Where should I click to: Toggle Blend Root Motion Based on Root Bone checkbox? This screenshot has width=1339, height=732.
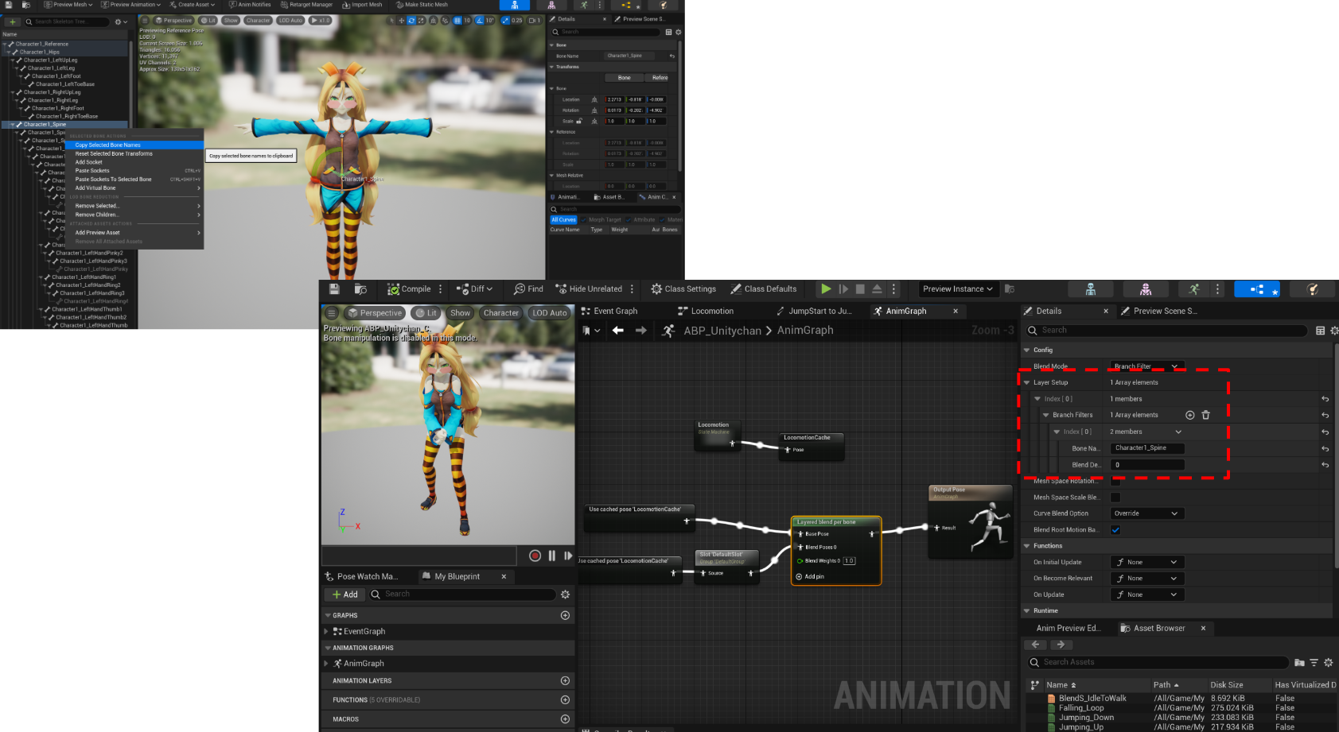pyautogui.click(x=1115, y=530)
